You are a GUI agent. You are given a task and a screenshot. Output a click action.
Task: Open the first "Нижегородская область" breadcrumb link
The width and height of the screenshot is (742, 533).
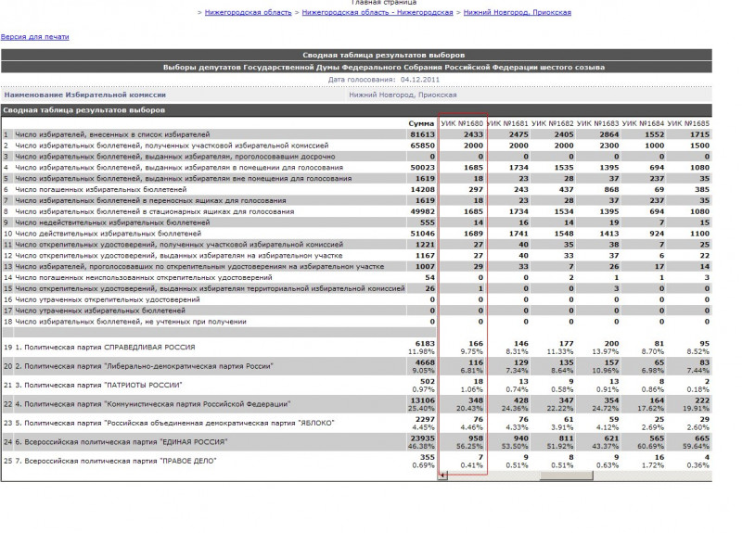(x=248, y=12)
